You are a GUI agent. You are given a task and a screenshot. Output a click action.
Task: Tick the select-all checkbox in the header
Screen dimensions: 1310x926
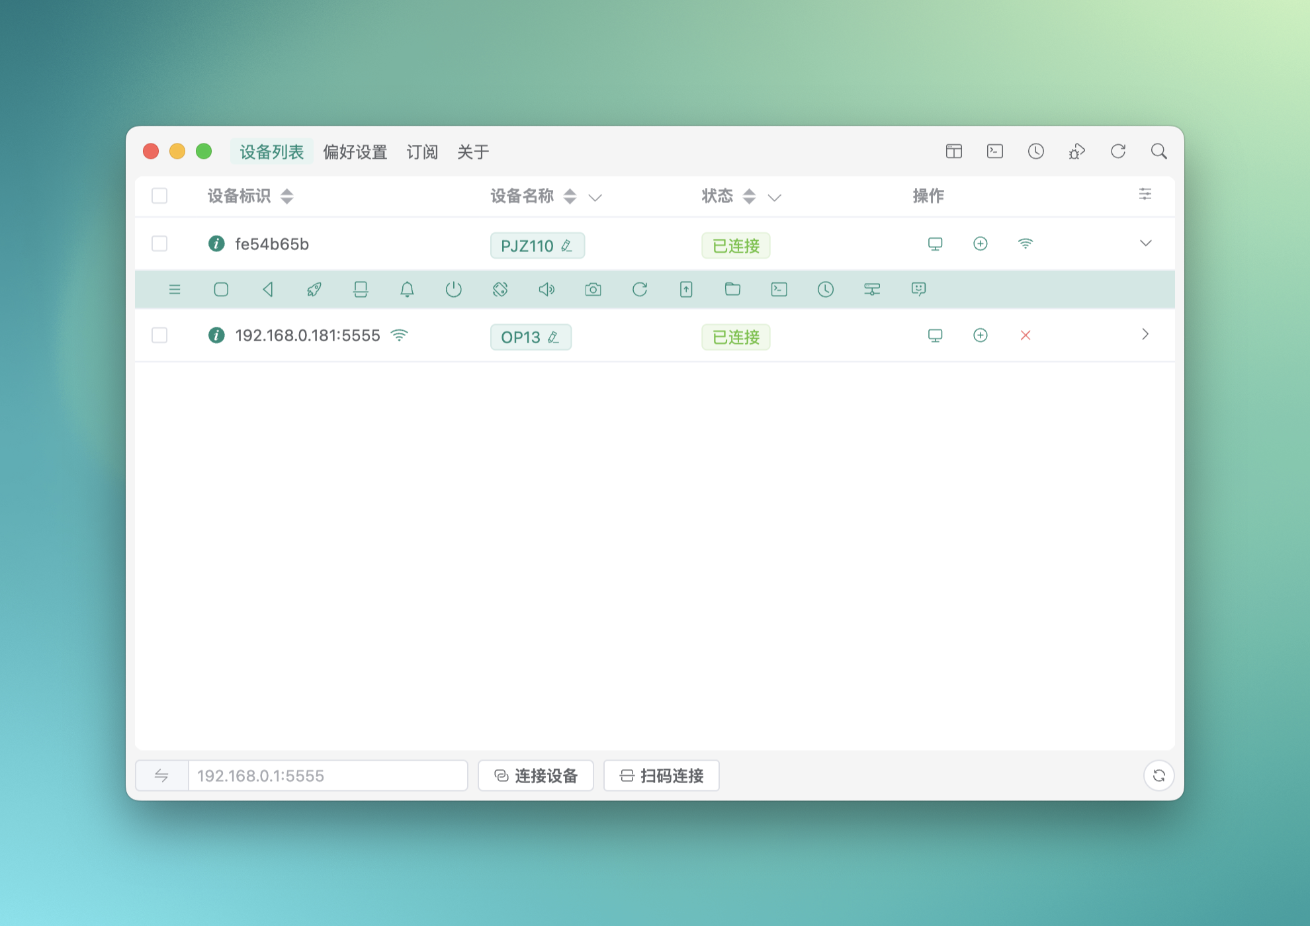(x=159, y=196)
